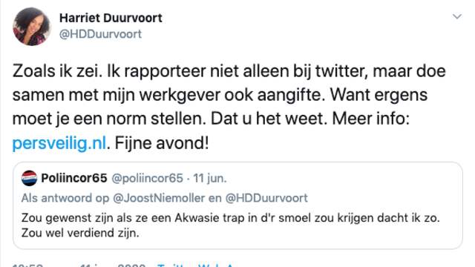Image resolution: width=475 pixels, height=267 pixels.
Task: Open the Poliincor65 display name
Action: (x=74, y=178)
